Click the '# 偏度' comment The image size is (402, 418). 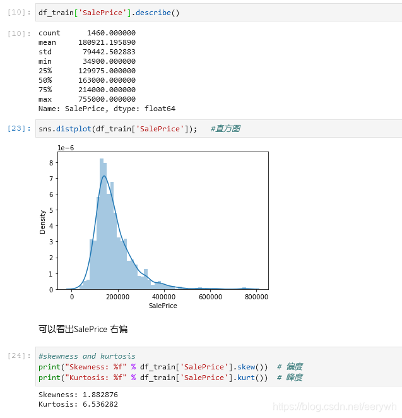(290, 367)
